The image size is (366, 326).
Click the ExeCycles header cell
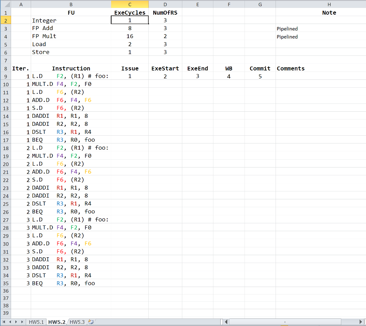(x=130, y=13)
